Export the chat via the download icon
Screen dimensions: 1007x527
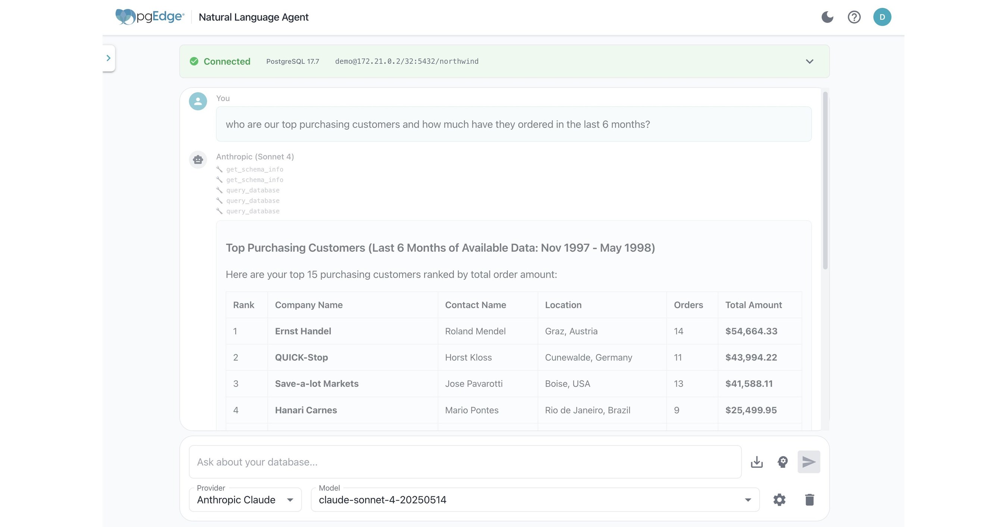coord(756,462)
